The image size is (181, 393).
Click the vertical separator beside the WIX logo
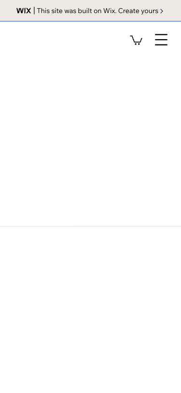[34, 11]
